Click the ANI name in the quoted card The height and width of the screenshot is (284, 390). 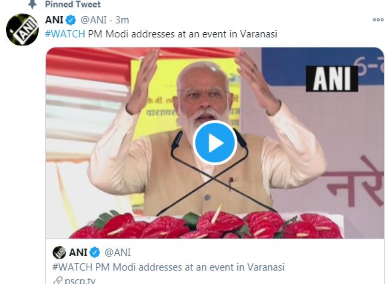point(78,253)
